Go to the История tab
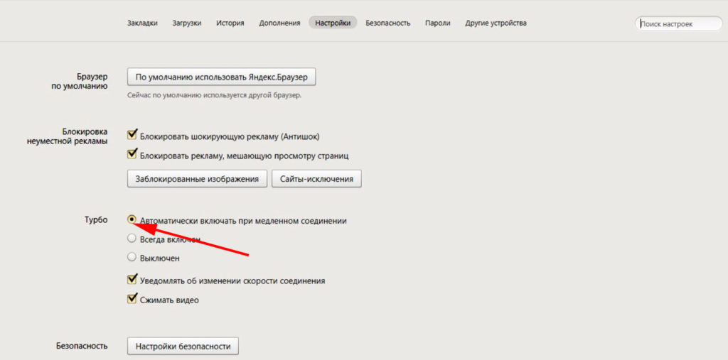 (230, 23)
